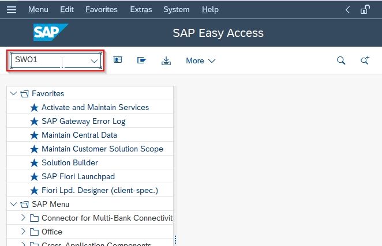Click star icon beside SAP Fiori Launchpad
The image size is (382, 246).
point(34,177)
